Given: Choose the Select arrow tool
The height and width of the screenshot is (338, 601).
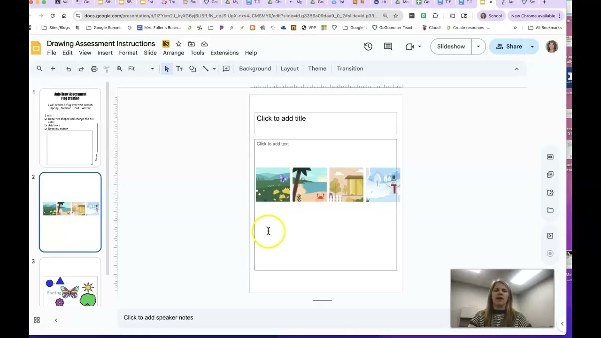Looking at the screenshot, I should coord(167,69).
